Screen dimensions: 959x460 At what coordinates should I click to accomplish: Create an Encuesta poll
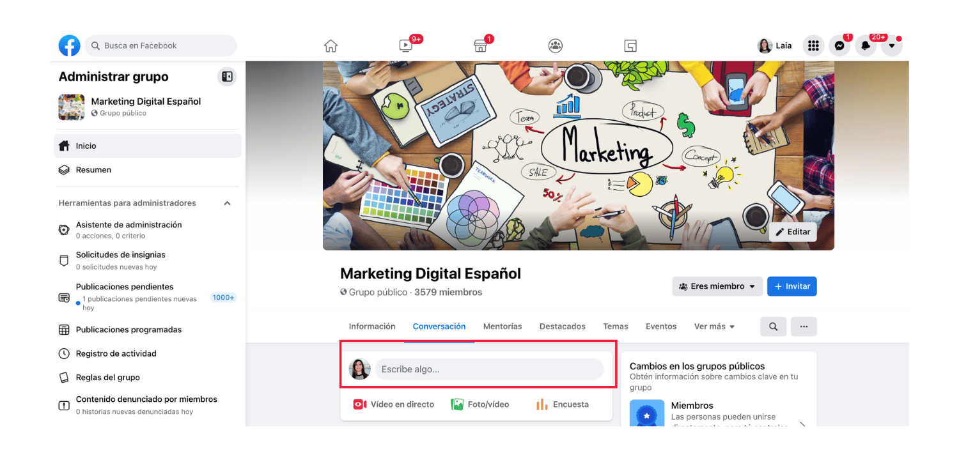click(562, 404)
